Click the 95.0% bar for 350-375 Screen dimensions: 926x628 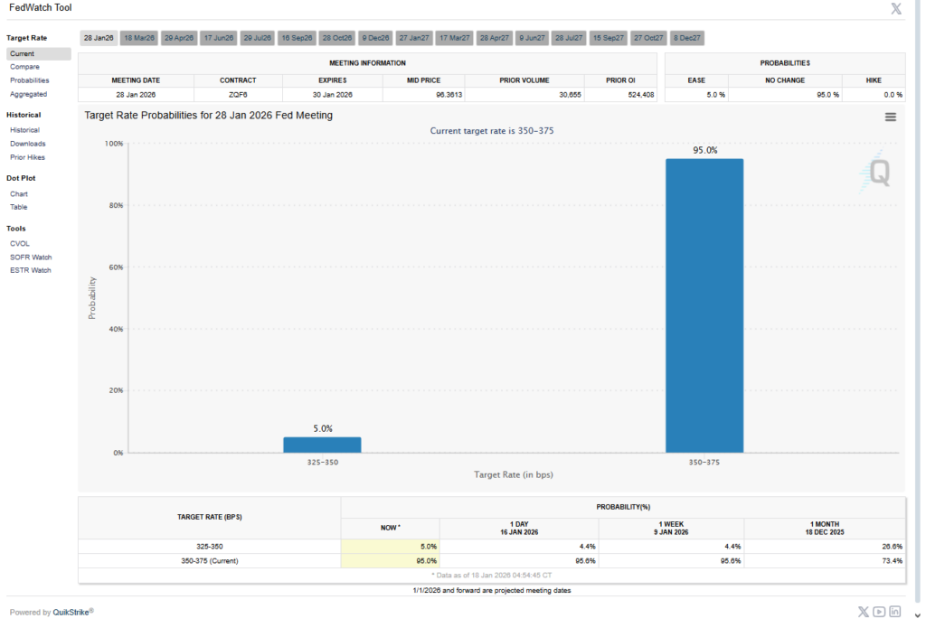pos(704,305)
